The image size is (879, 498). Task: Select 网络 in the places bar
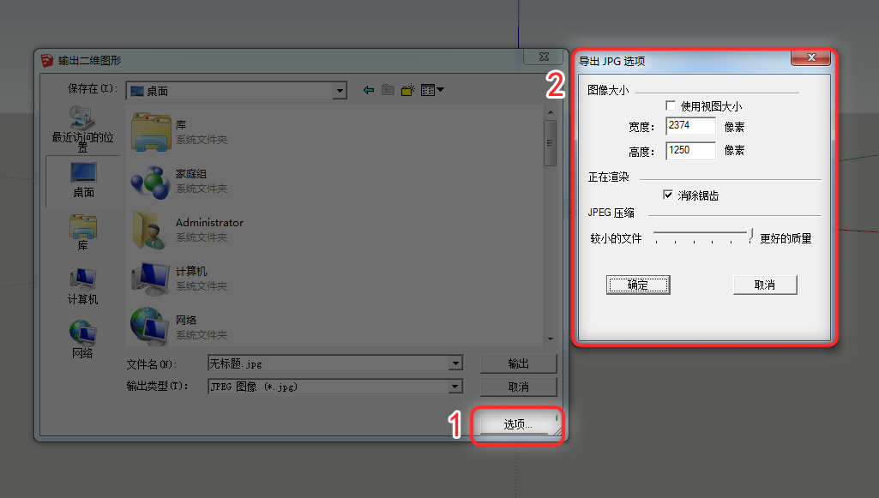point(83,339)
